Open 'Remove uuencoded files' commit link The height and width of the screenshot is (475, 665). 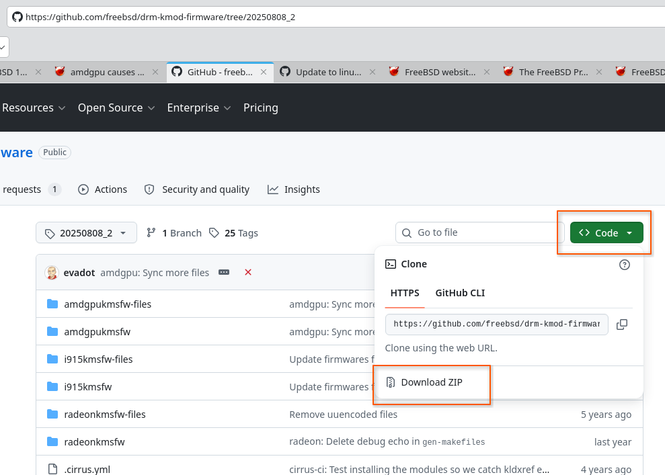click(343, 415)
